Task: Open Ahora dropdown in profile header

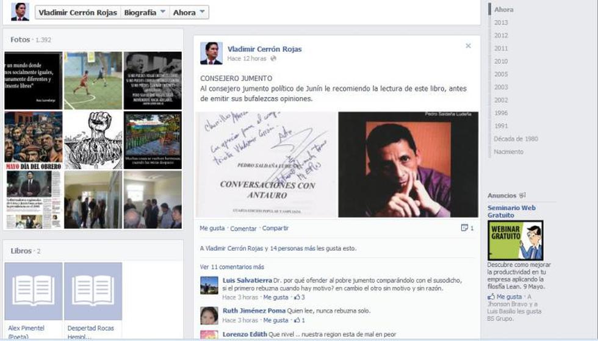Action: tap(189, 12)
